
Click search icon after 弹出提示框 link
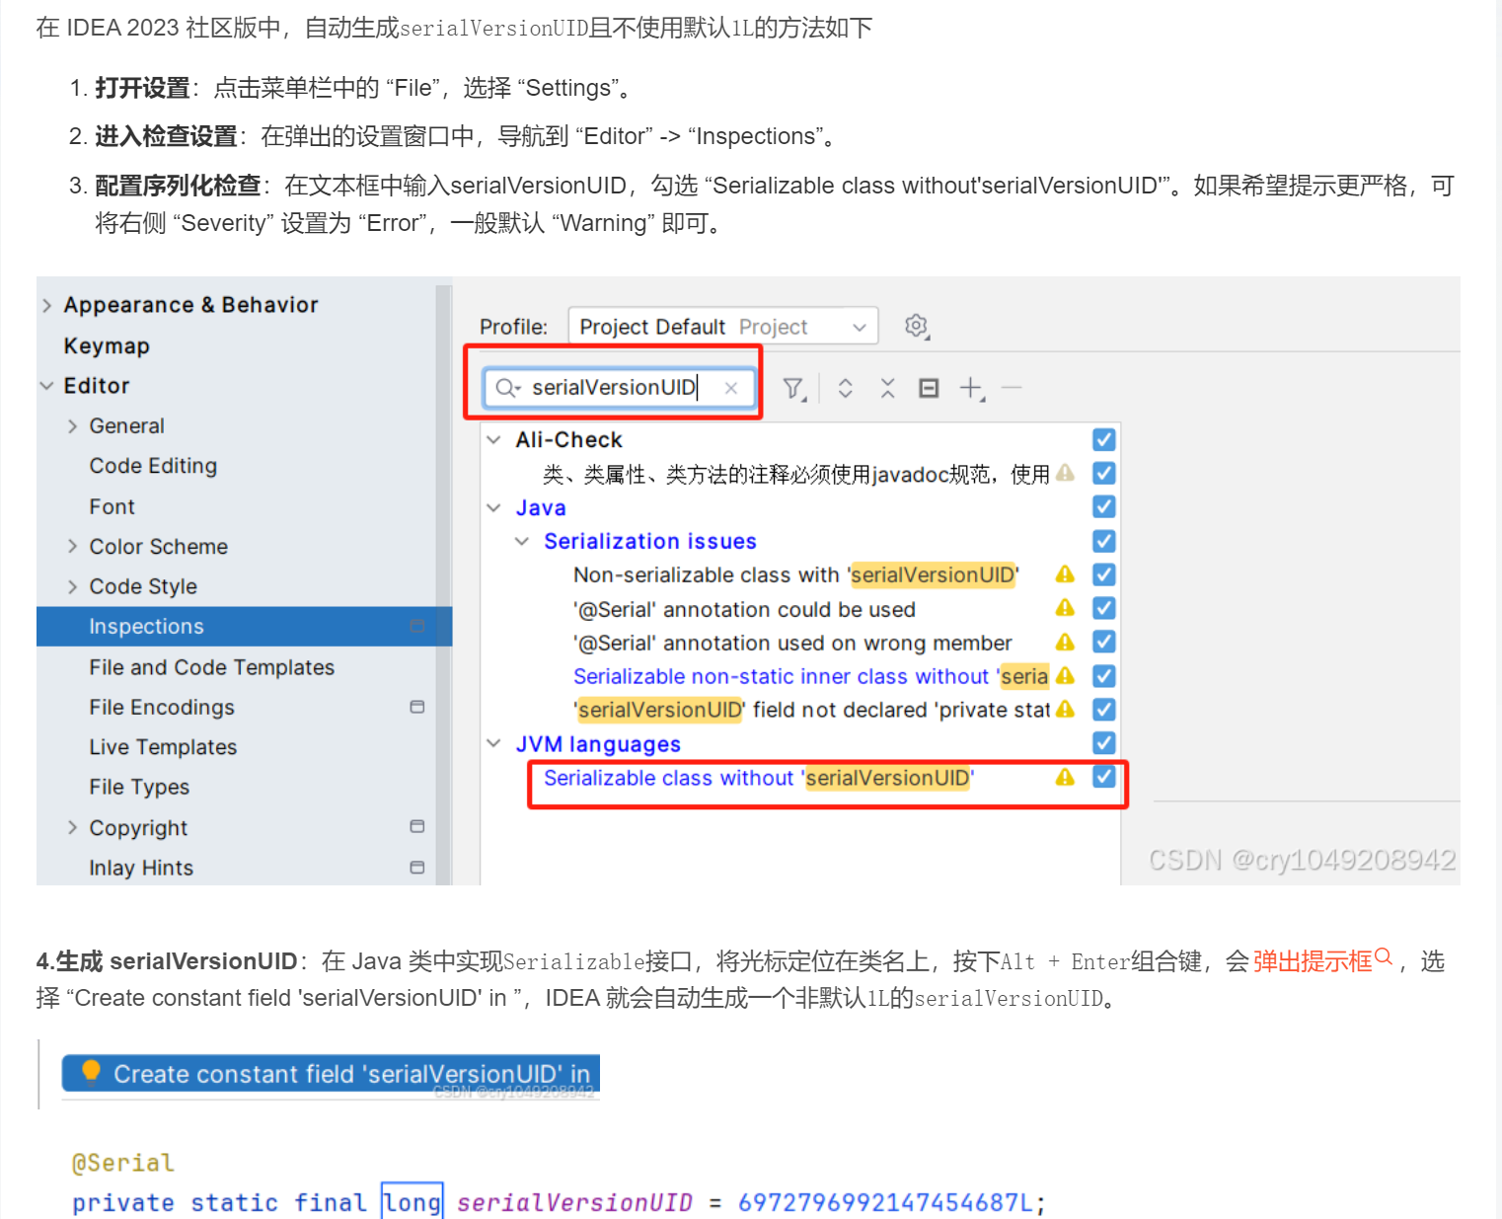coord(1384,955)
